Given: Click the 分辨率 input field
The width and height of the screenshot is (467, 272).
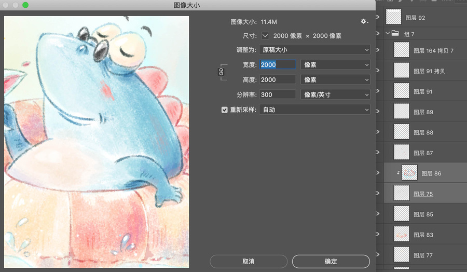Looking at the screenshot, I should 278,95.
